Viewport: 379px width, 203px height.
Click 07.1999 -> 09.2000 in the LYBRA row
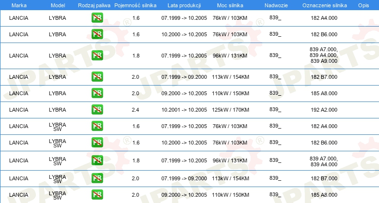tap(184, 77)
